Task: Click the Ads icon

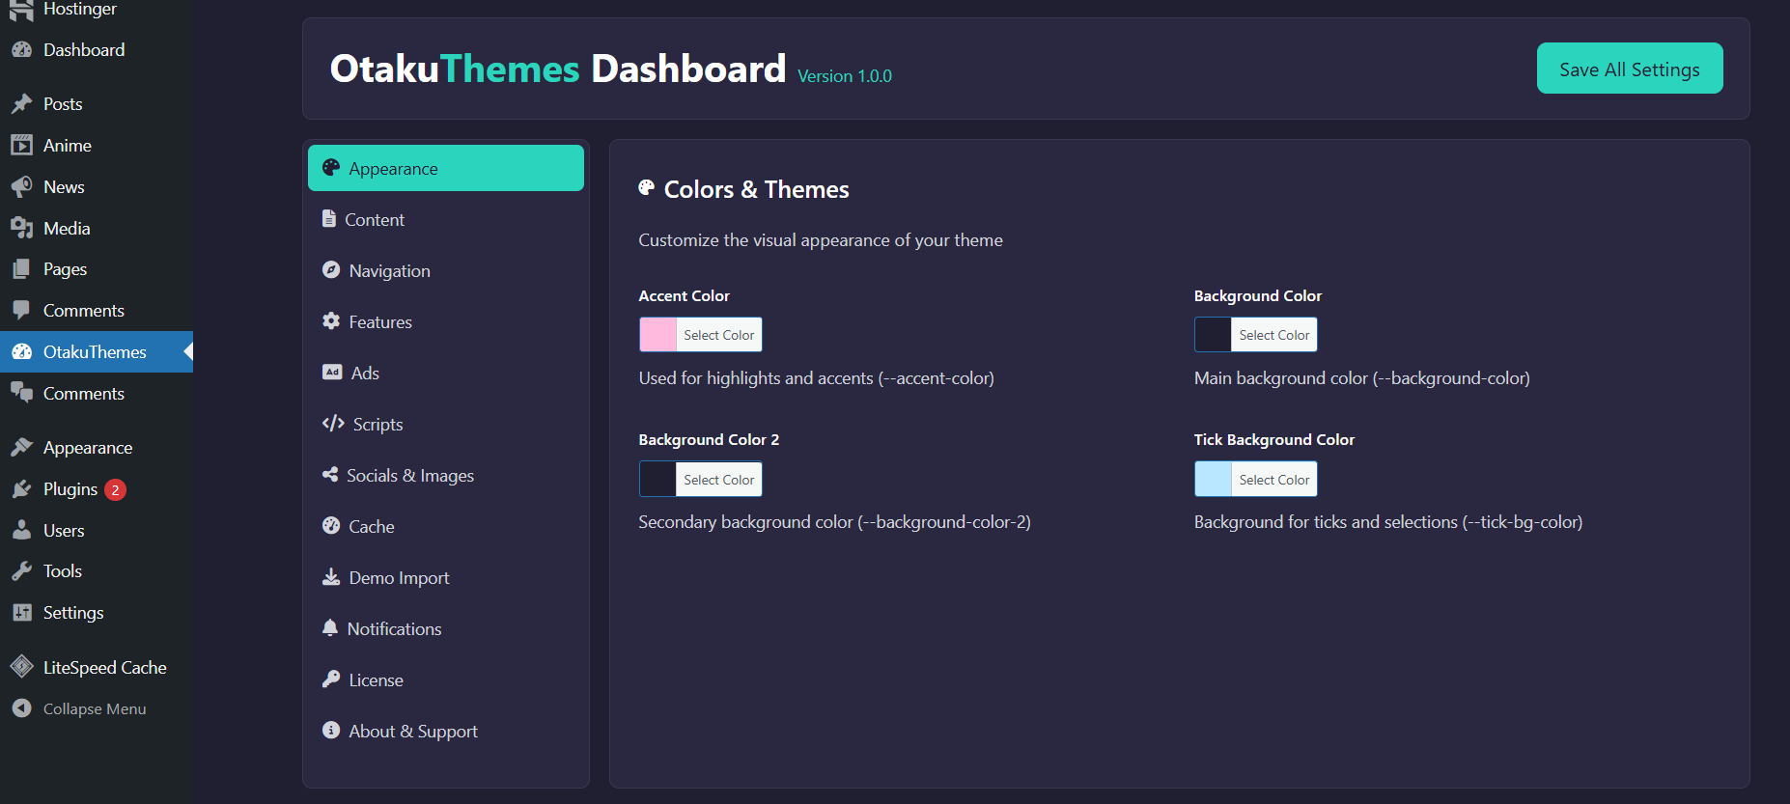Action: click(x=332, y=373)
